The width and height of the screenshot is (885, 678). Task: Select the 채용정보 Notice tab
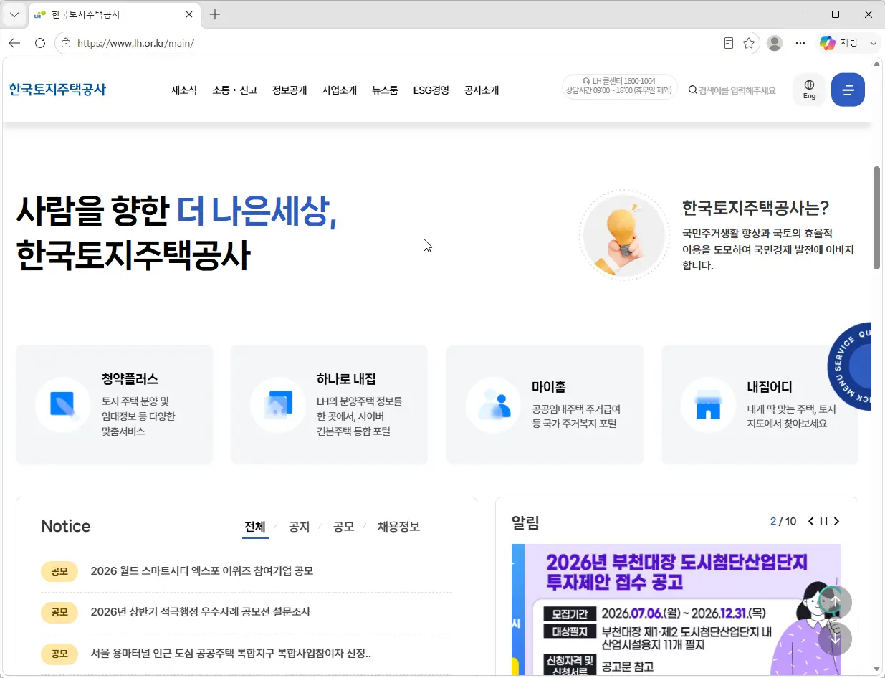[398, 527]
